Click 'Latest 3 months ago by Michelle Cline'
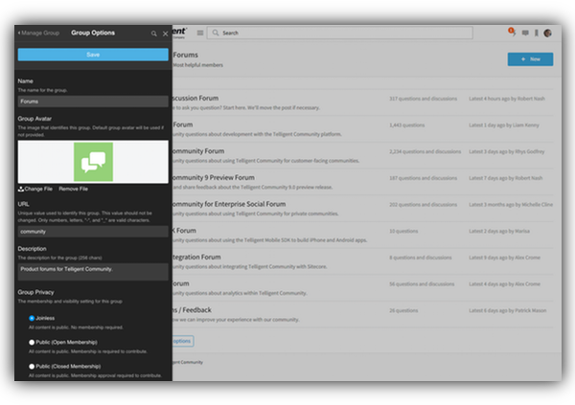The width and height of the screenshot is (575, 405). coord(511,205)
